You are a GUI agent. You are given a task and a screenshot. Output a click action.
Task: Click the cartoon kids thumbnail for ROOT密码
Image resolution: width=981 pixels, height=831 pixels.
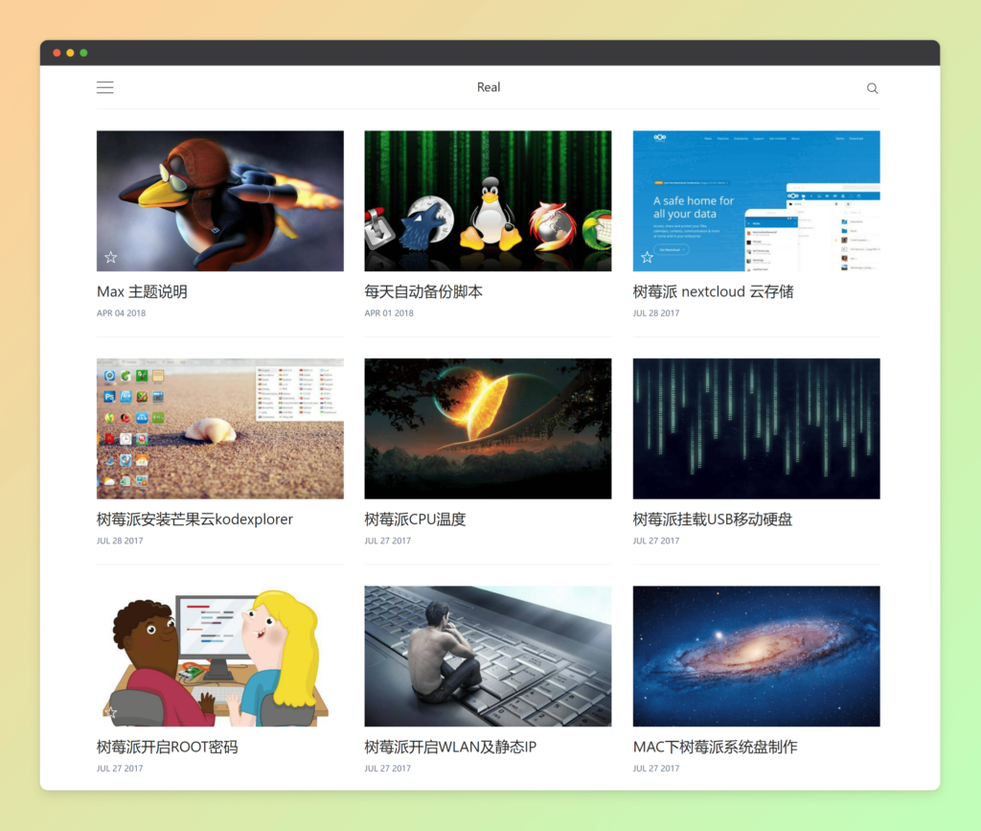tap(219, 656)
